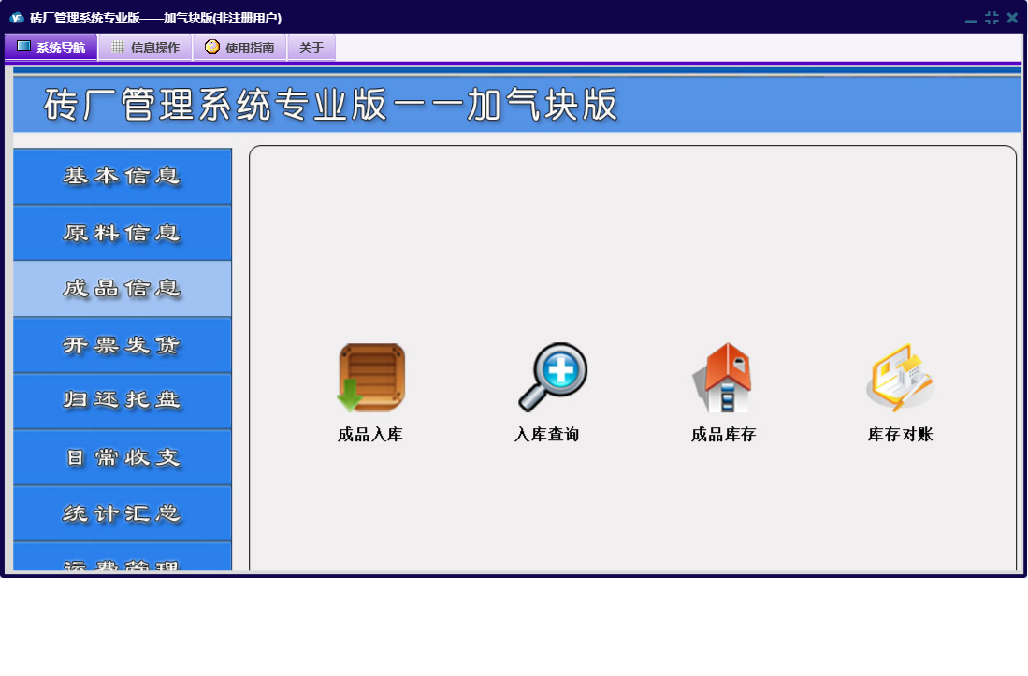Close the application window
Viewport: 1028px width, 676px height.
1012,18
